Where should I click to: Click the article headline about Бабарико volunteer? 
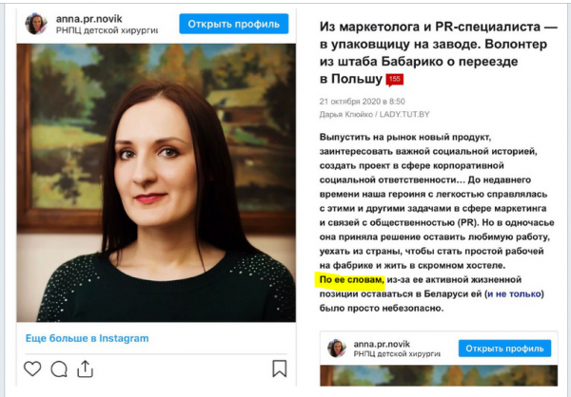(438, 53)
